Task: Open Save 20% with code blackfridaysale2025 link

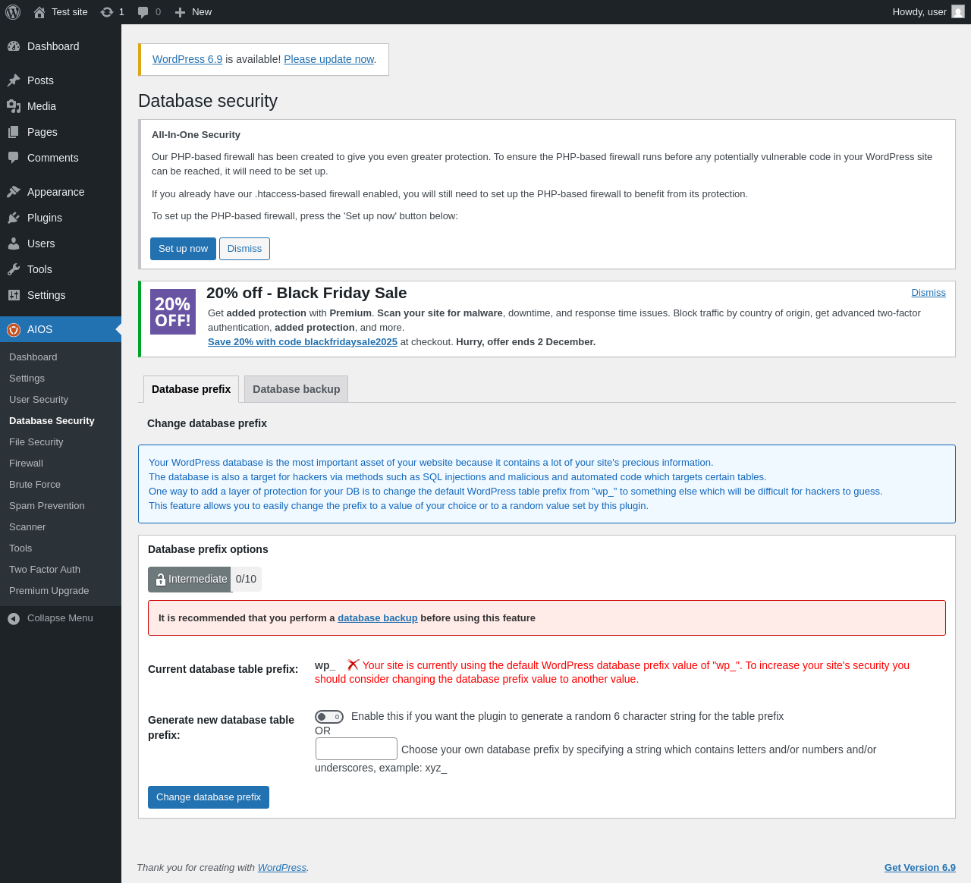Action: (x=303, y=342)
